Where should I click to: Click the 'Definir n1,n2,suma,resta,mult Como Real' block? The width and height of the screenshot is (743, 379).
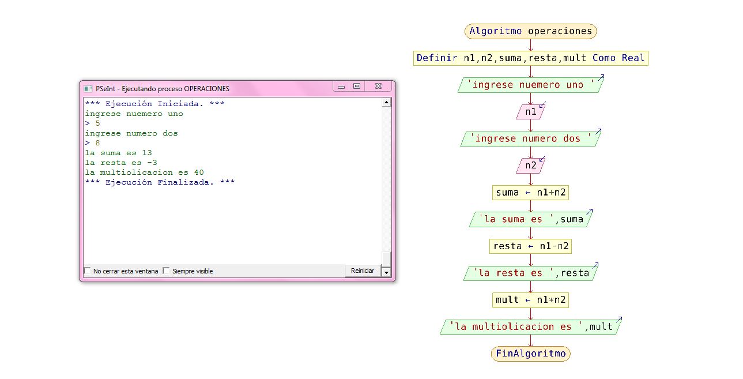(530, 58)
